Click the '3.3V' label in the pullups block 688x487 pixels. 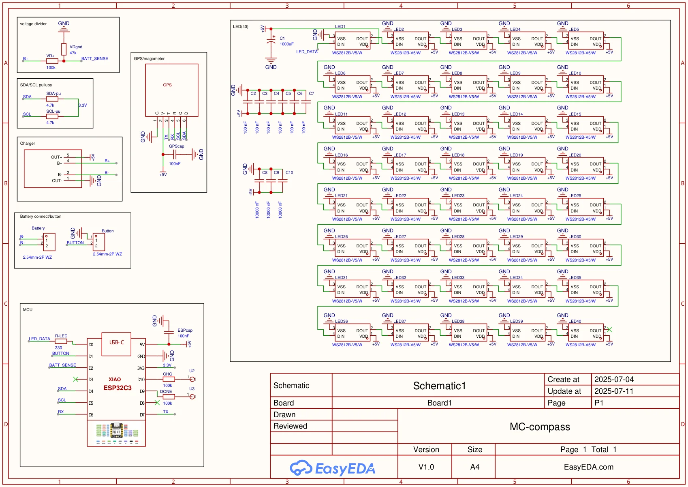tap(83, 105)
